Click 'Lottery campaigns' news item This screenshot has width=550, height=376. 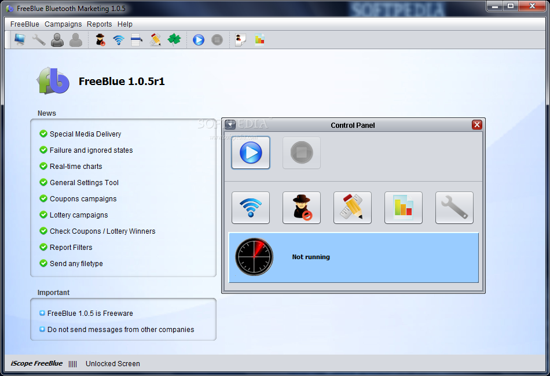coord(79,215)
